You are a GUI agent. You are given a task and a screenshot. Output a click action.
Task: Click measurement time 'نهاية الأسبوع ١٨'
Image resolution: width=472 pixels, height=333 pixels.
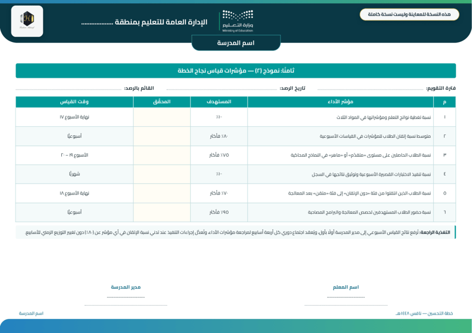coord(74,193)
